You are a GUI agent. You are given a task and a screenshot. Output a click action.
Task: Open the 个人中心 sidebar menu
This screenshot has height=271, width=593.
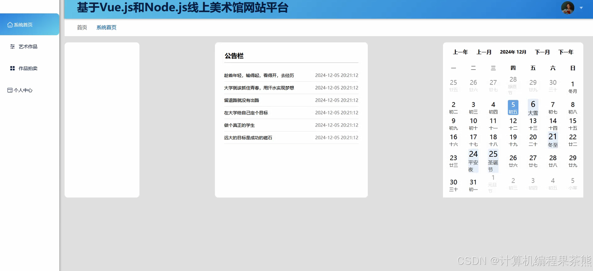tap(30, 90)
